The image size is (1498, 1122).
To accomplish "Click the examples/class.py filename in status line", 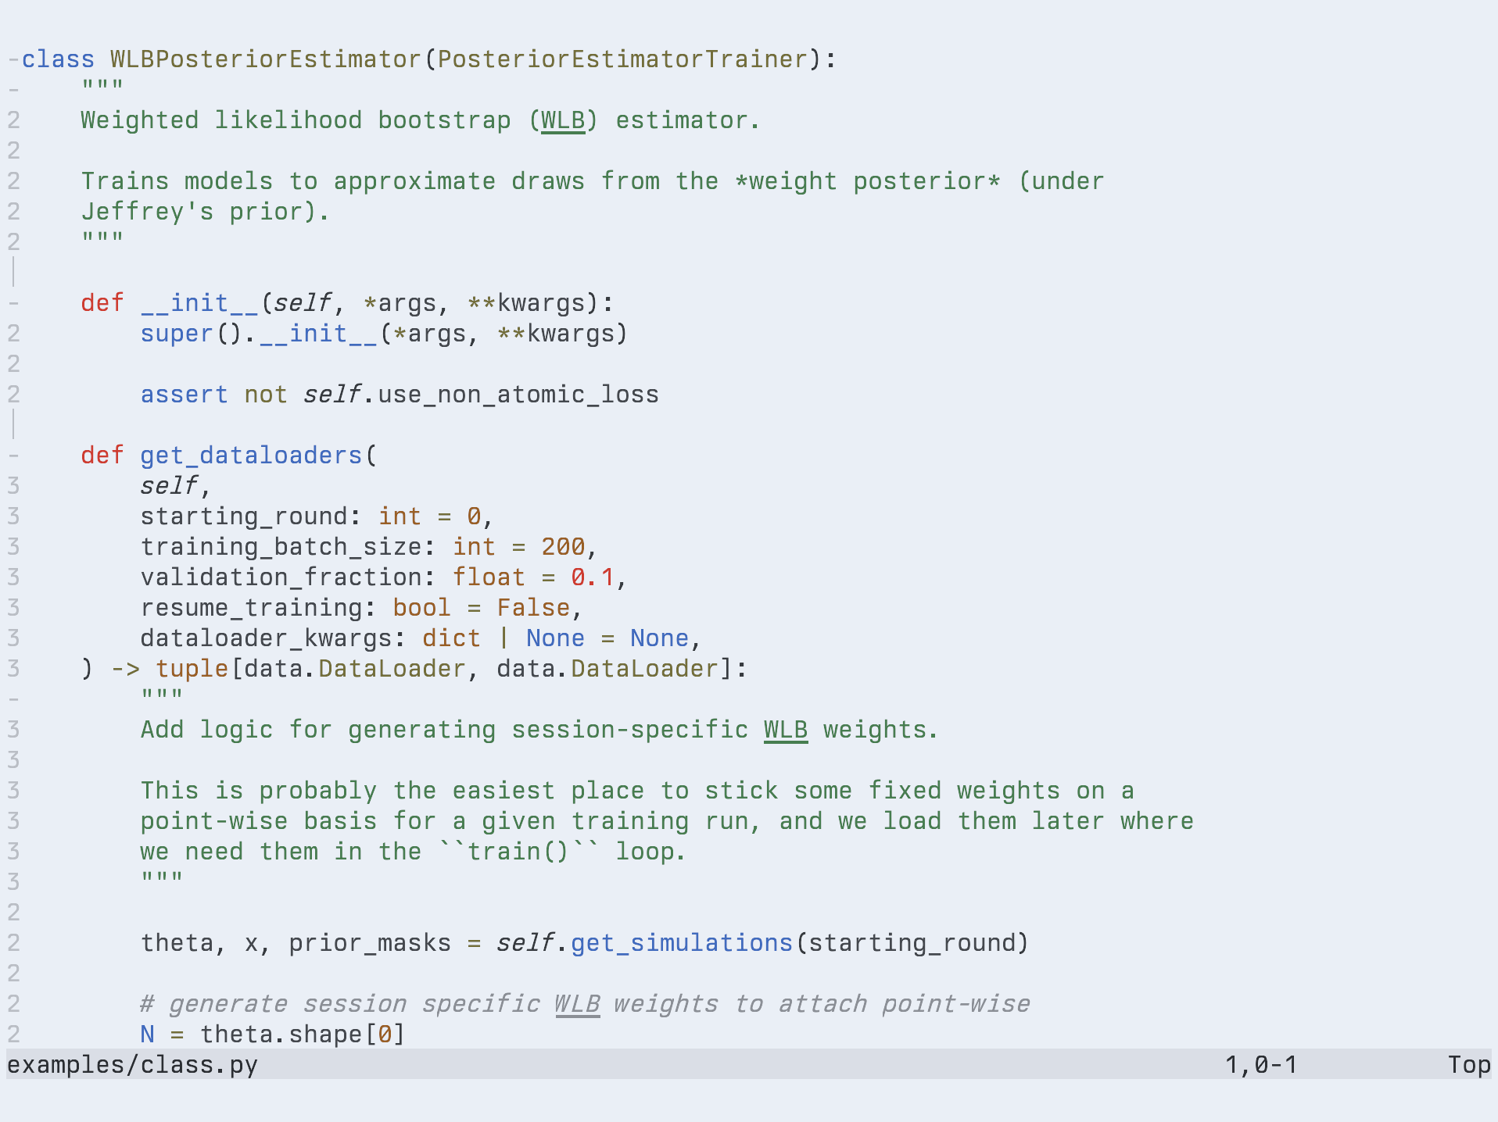I will point(132,1065).
